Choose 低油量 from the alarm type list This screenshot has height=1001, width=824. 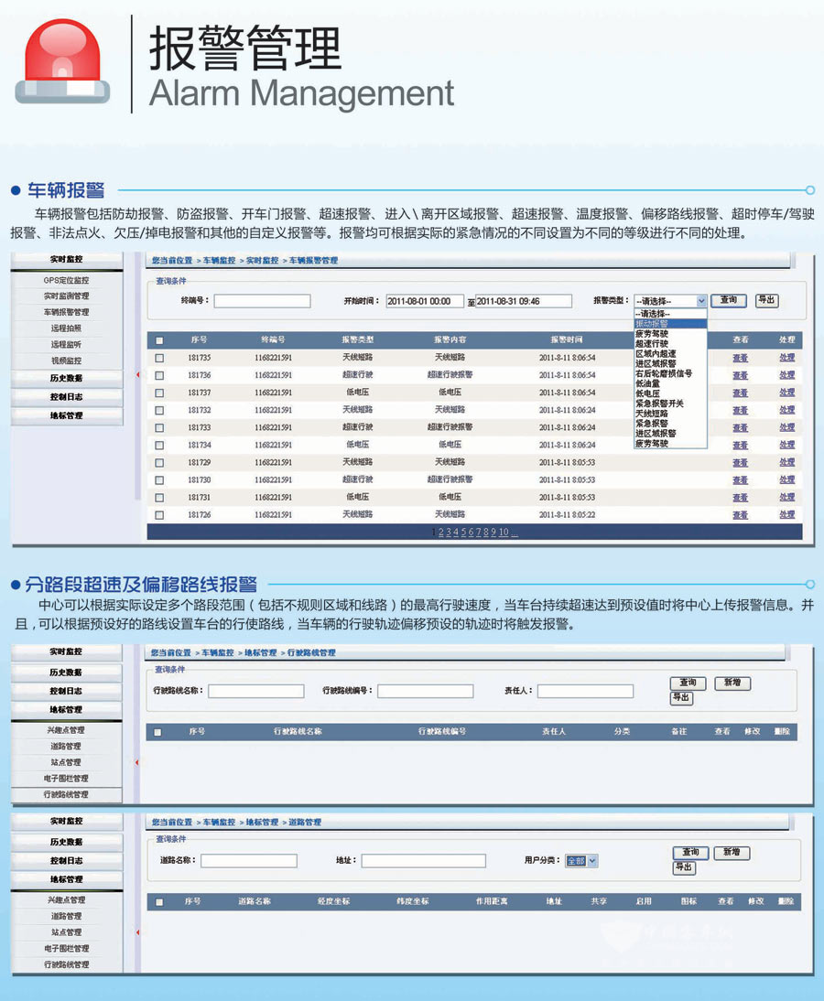(x=648, y=383)
